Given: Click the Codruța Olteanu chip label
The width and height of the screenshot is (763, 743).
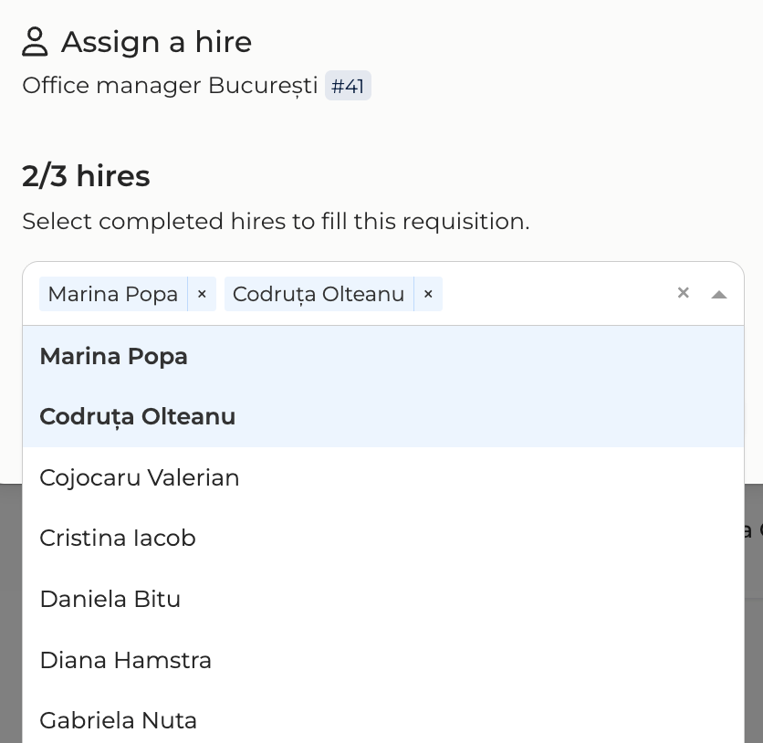Looking at the screenshot, I should 319,294.
